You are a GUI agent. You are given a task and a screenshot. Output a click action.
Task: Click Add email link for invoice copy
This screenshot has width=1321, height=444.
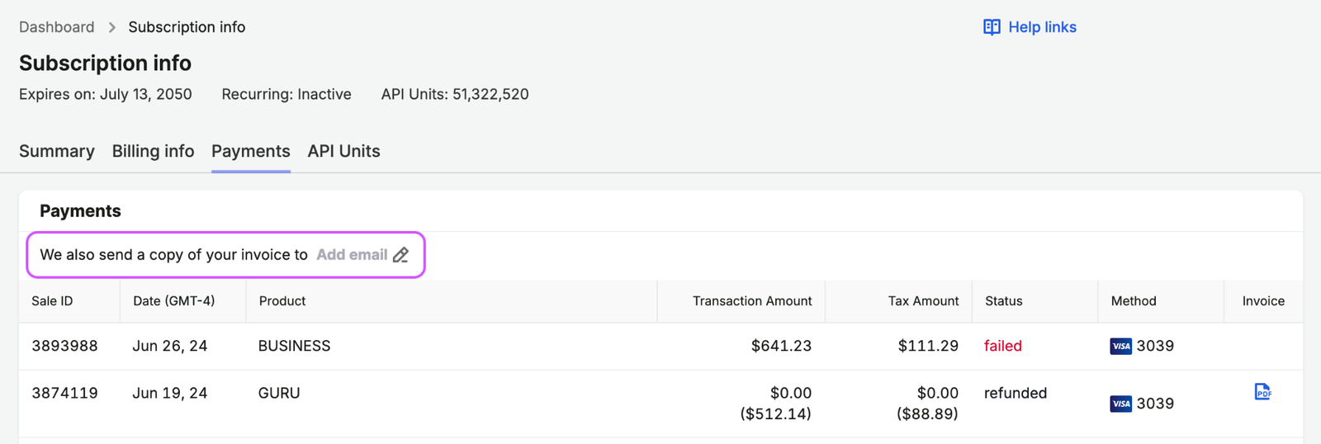pyautogui.click(x=352, y=255)
